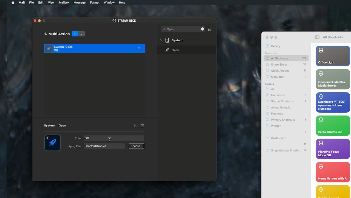Clear the Open search text
The image size is (351, 198).
pos(203,29)
